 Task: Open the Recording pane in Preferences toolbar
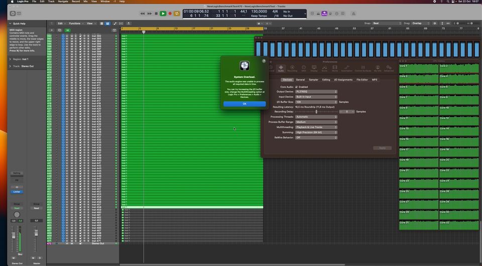click(292, 68)
